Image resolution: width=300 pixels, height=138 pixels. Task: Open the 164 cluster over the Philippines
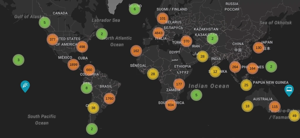(252, 68)
